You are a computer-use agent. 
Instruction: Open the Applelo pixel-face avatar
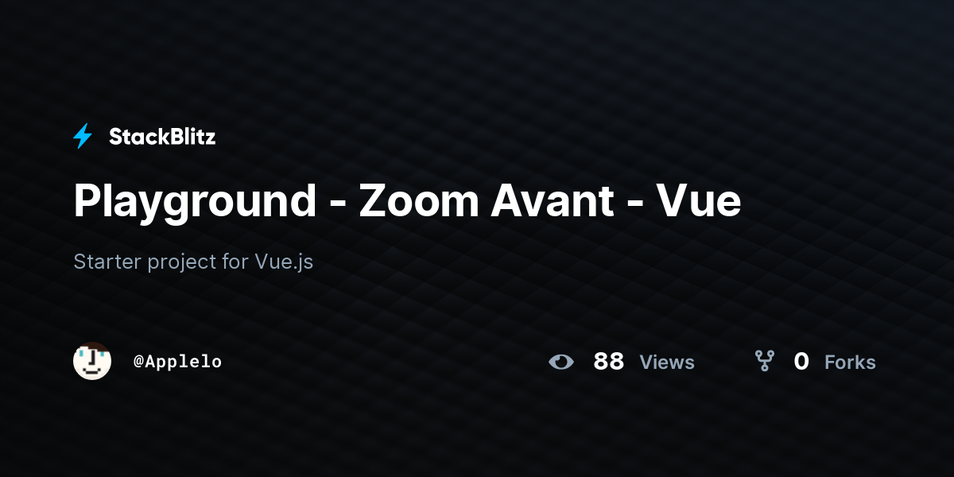(92, 361)
